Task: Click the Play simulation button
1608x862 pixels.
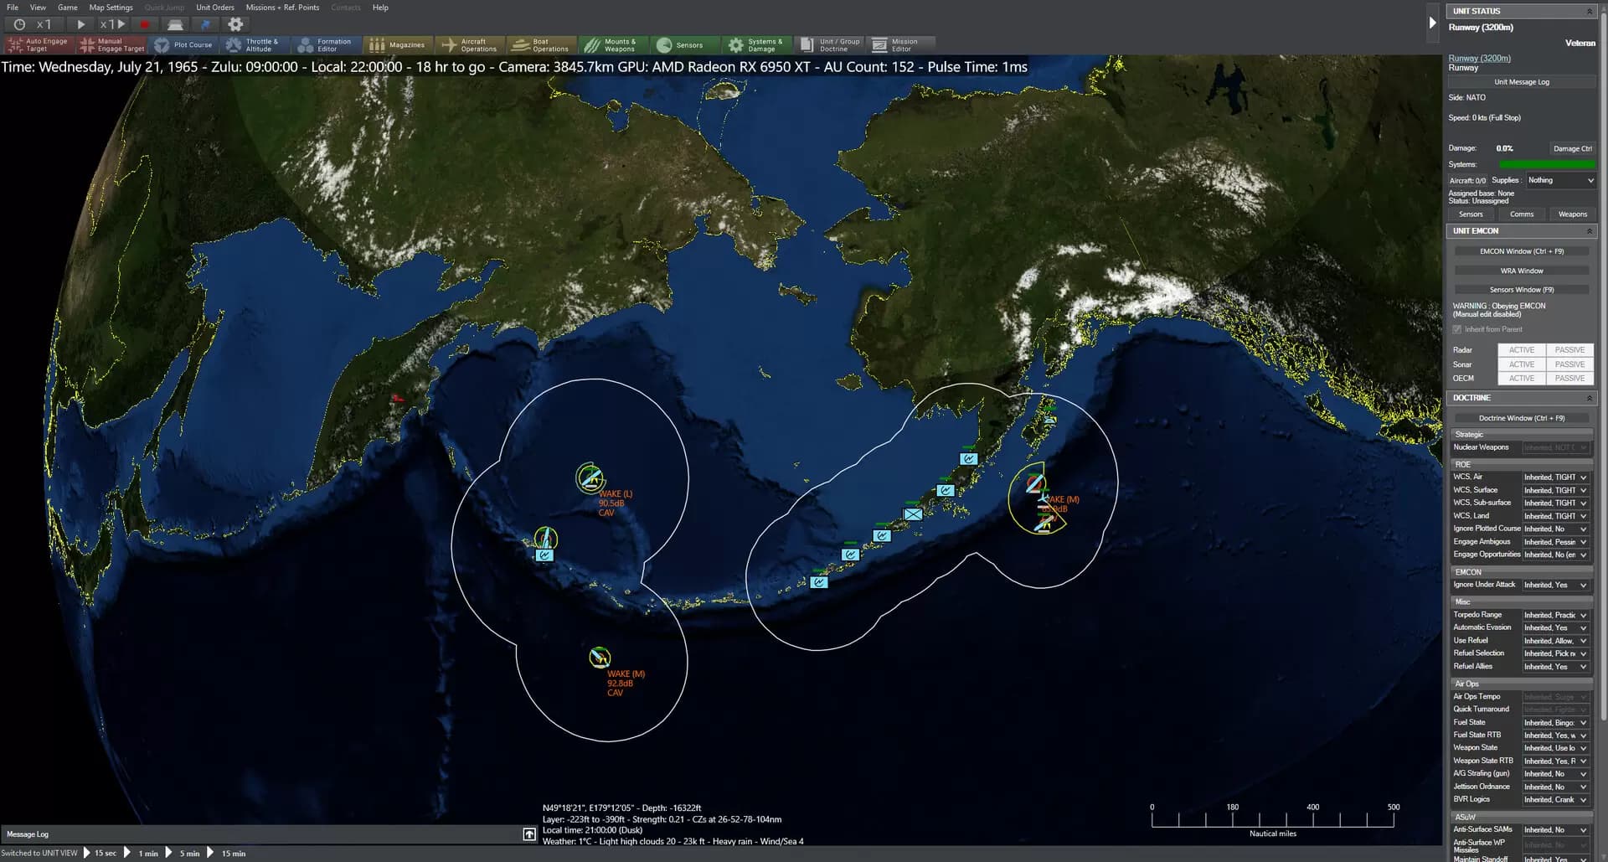Action: 80,25
